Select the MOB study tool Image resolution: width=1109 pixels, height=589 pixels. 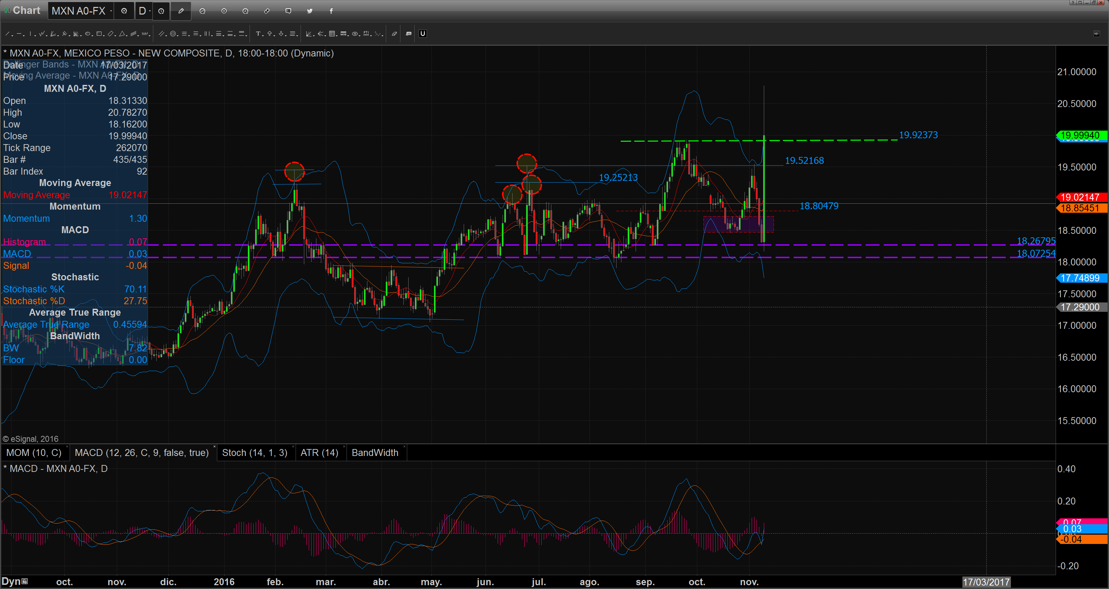(x=343, y=34)
